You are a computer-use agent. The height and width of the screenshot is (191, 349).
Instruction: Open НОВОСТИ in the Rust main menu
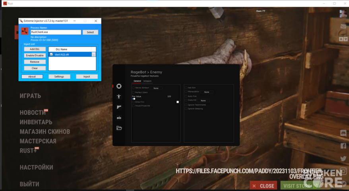click(33, 113)
